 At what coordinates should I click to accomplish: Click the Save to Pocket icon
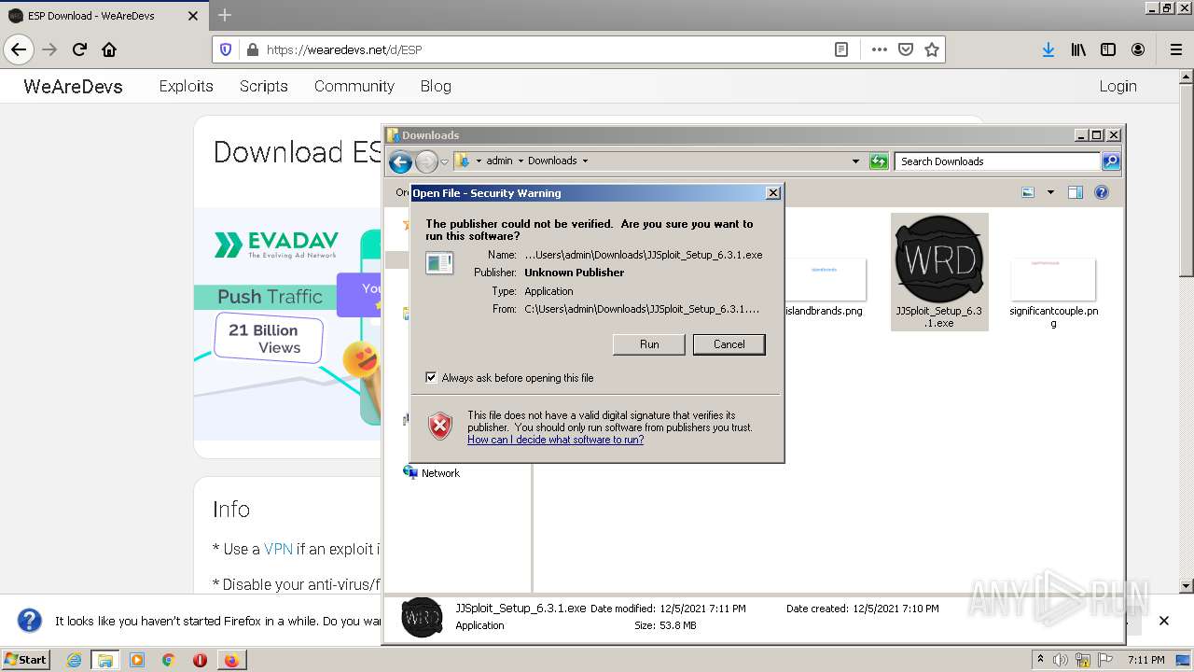point(905,49)
